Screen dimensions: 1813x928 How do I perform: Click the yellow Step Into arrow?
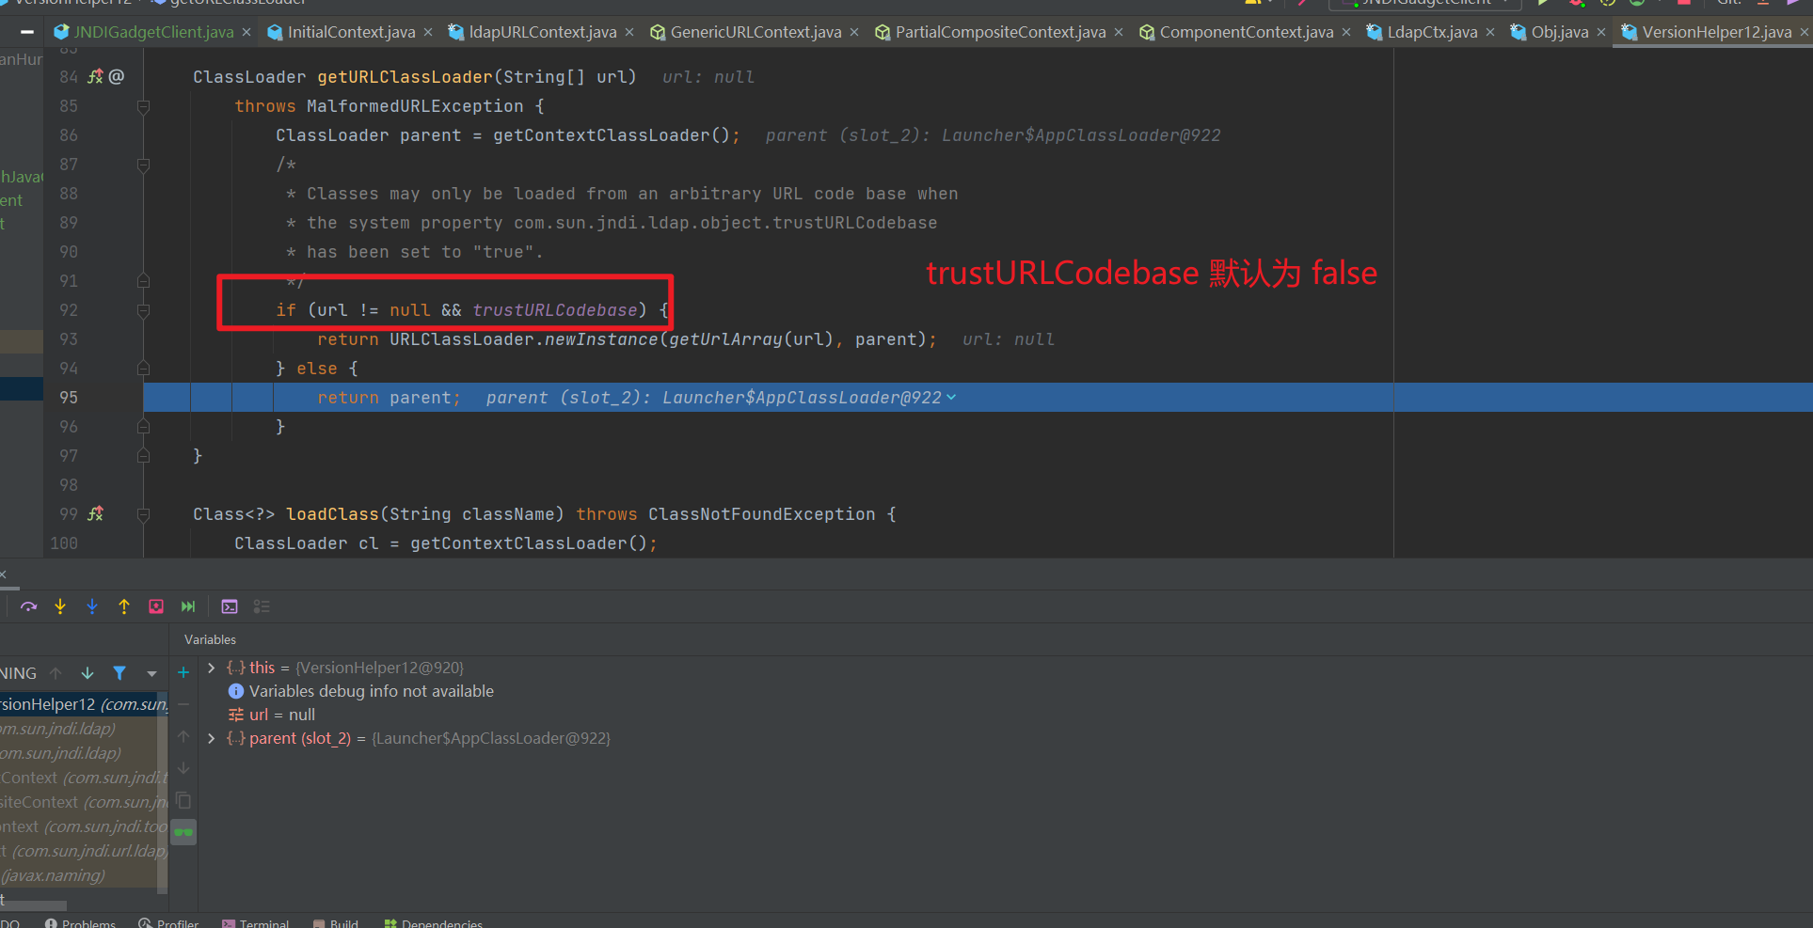(x=60, y=606)
